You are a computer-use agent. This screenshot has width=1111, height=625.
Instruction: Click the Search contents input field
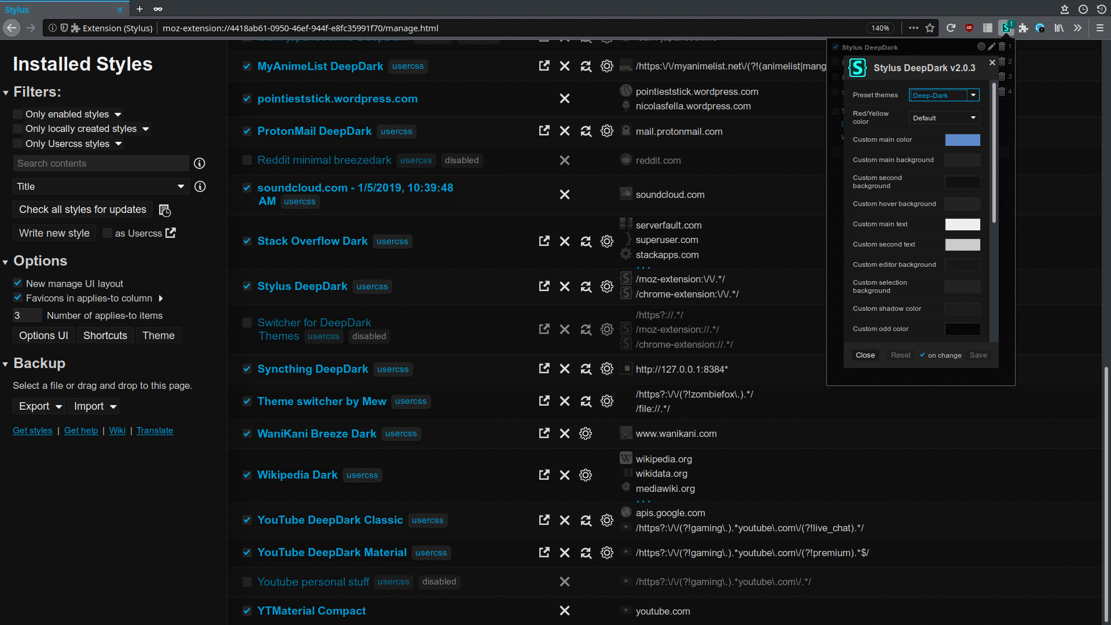click(101, 164)
